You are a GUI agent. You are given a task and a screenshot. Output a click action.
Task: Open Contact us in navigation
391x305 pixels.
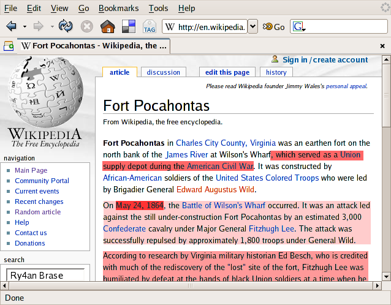(31, 233)
